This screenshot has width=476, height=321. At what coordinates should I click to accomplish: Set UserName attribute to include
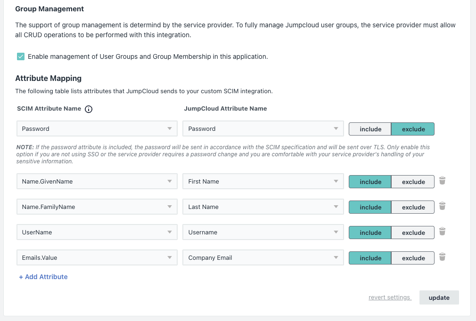click(370, 233)
